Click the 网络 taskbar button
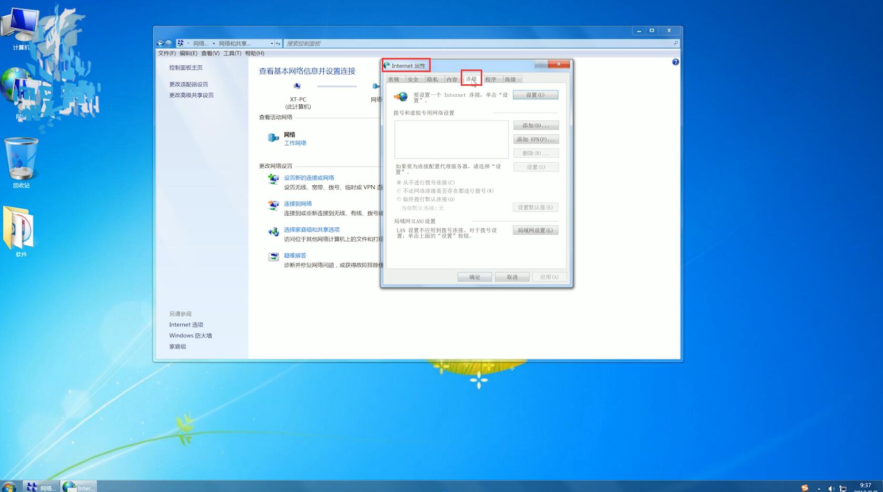This screenshot has width=883, height=492. click(x=42, y=487)
